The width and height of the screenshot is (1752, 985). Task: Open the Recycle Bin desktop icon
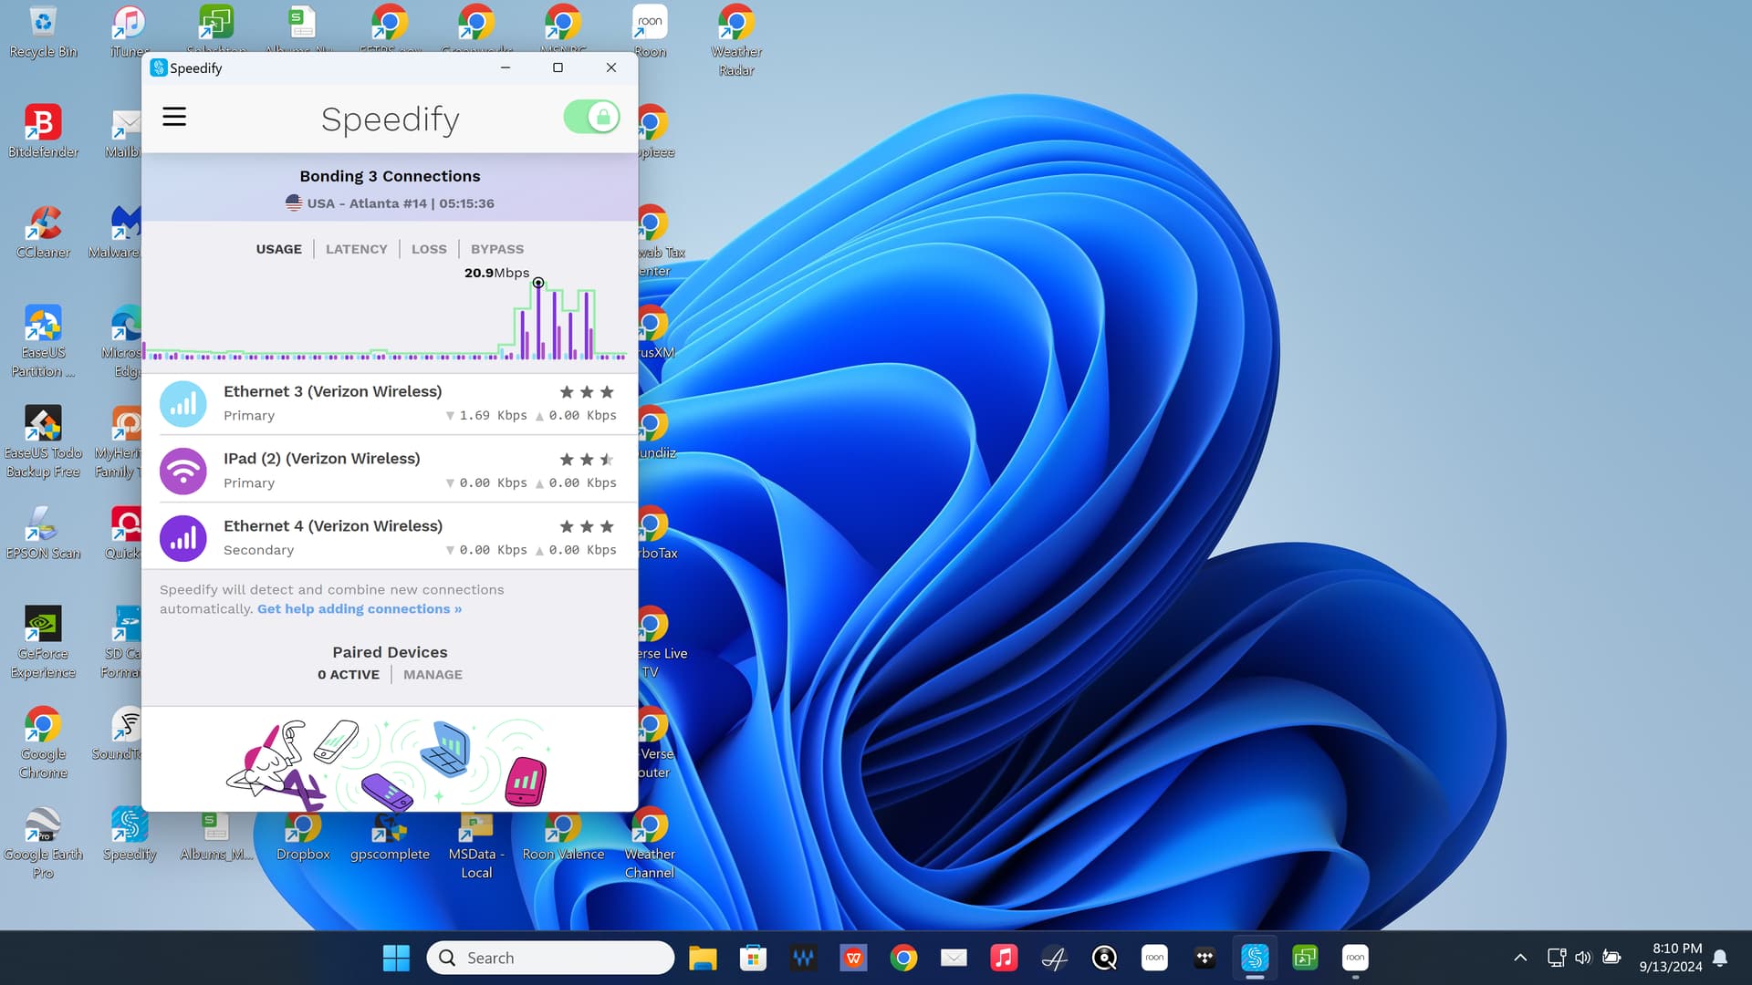43,32
